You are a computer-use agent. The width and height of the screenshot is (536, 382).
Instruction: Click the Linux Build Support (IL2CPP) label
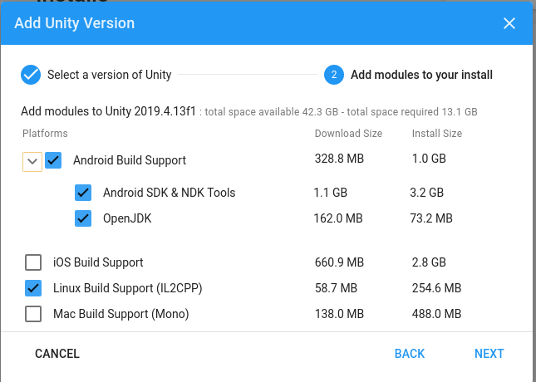[128, 288]
